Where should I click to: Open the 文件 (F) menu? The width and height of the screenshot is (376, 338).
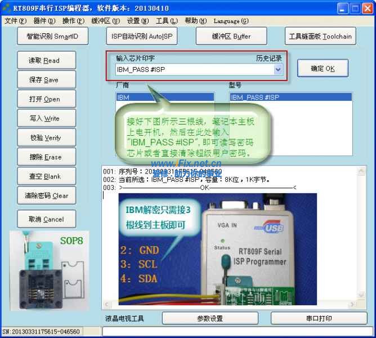pyautogui.click(x=15, y=21)
